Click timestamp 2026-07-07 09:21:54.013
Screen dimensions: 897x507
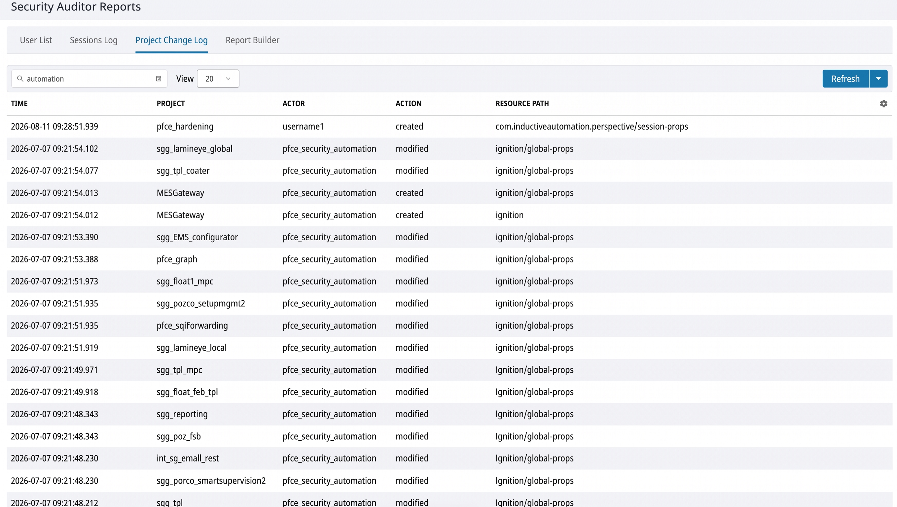[54, 193]
